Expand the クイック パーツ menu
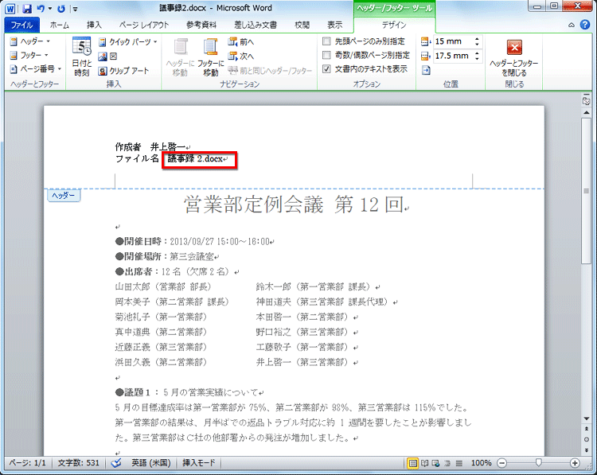Image resolution: width=597 pixels, height=475 pixels. click(x=128, y=41)
